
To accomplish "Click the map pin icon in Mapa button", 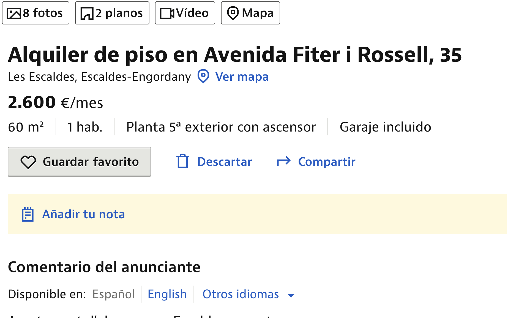I will [x=233, y=13].
